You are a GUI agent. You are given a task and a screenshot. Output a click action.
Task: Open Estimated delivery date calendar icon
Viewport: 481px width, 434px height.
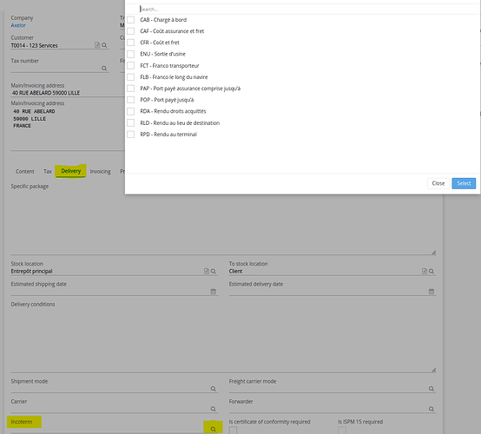tap(432, 292)
